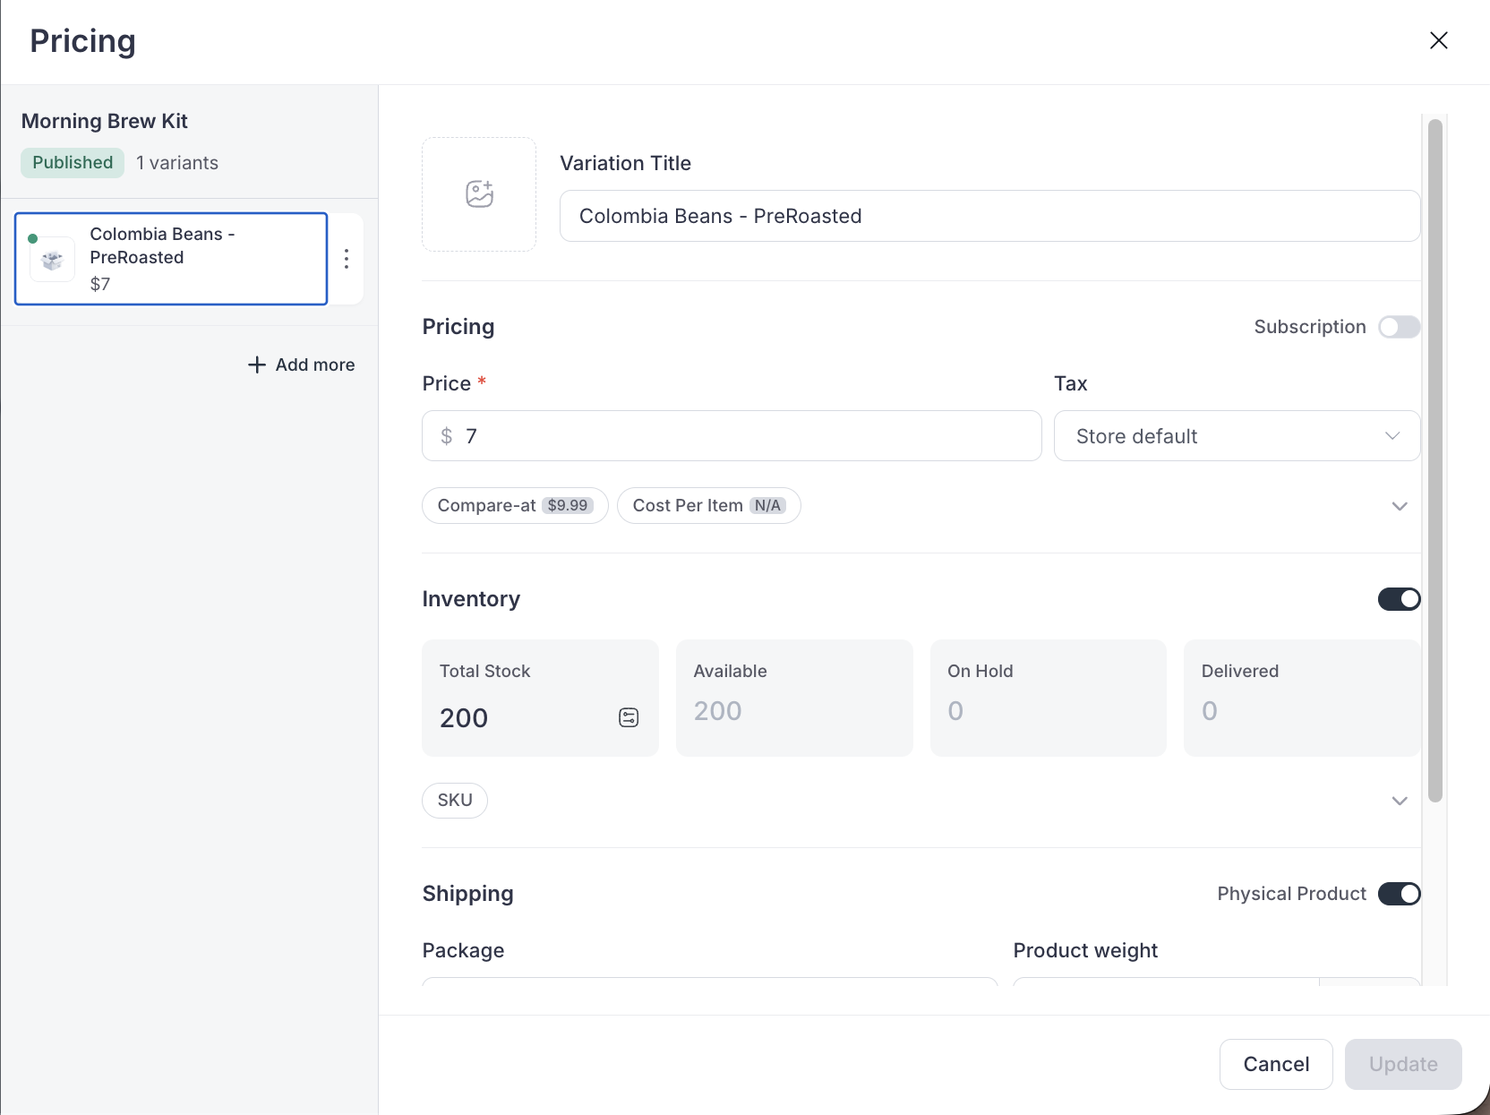
Task: Click the Cancel button
Action: 1276,1064
